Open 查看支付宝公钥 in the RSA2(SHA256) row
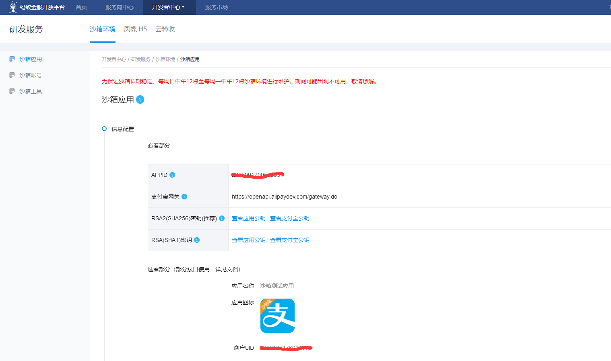This screenshot has height=361, width=611. pyautogui.click(x=290, y=218)
